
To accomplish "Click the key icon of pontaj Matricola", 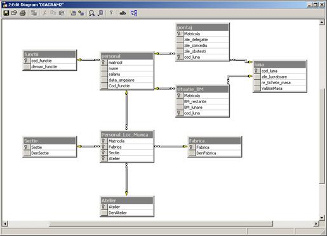I will pos(179,34).
